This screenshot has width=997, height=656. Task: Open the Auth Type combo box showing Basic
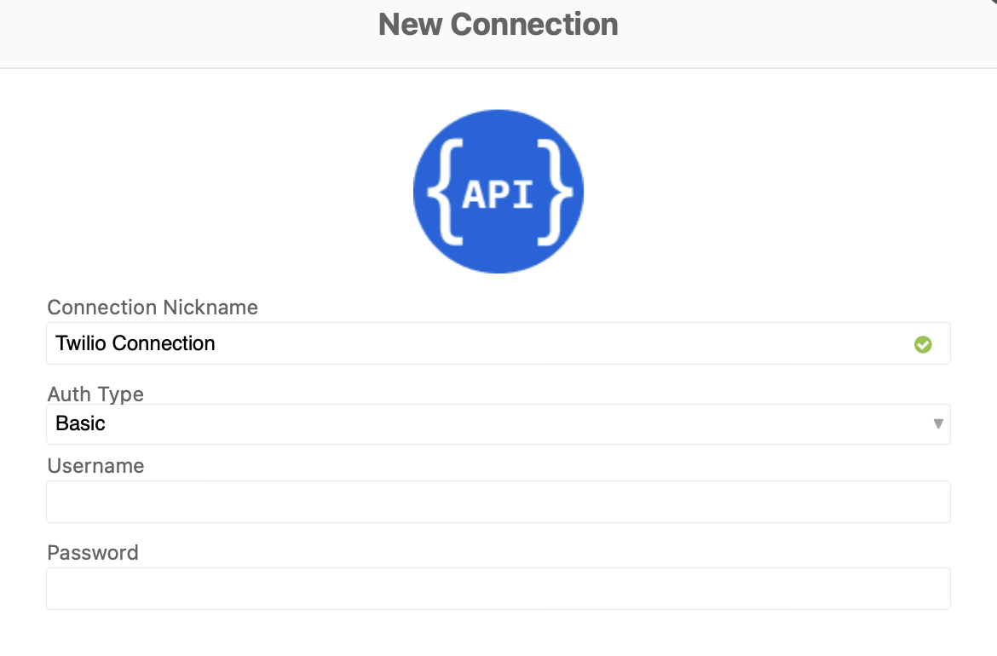[x=498, y=423]
